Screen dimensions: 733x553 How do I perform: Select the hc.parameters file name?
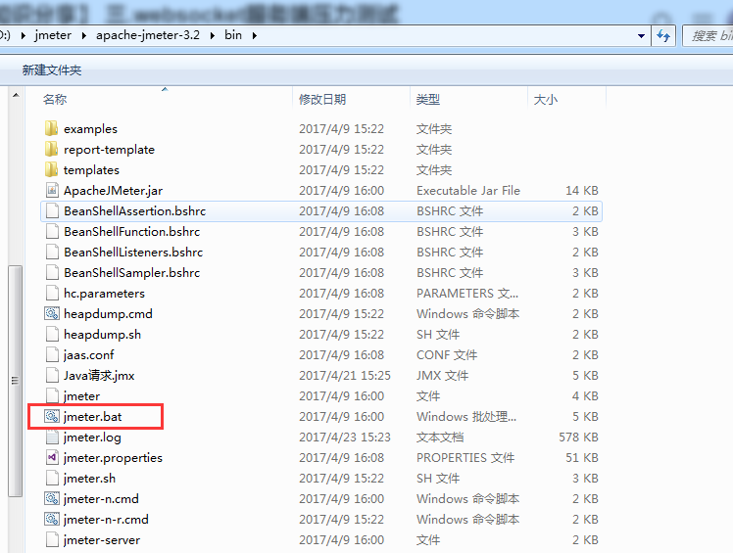point(104,294)
